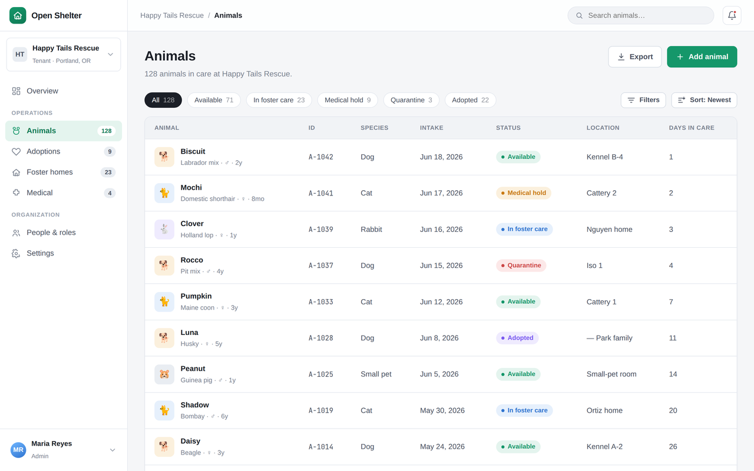Select the Quarantine 3 tab
Viewport: 754px width, 471px height.
point(411,100)
